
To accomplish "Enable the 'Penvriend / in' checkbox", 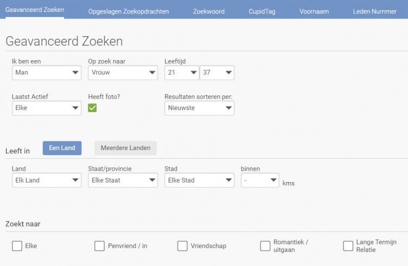I will 99,246.
